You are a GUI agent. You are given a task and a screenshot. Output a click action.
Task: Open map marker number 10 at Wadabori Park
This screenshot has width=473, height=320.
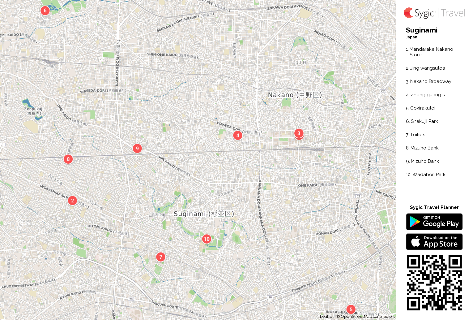pos(207,239)
